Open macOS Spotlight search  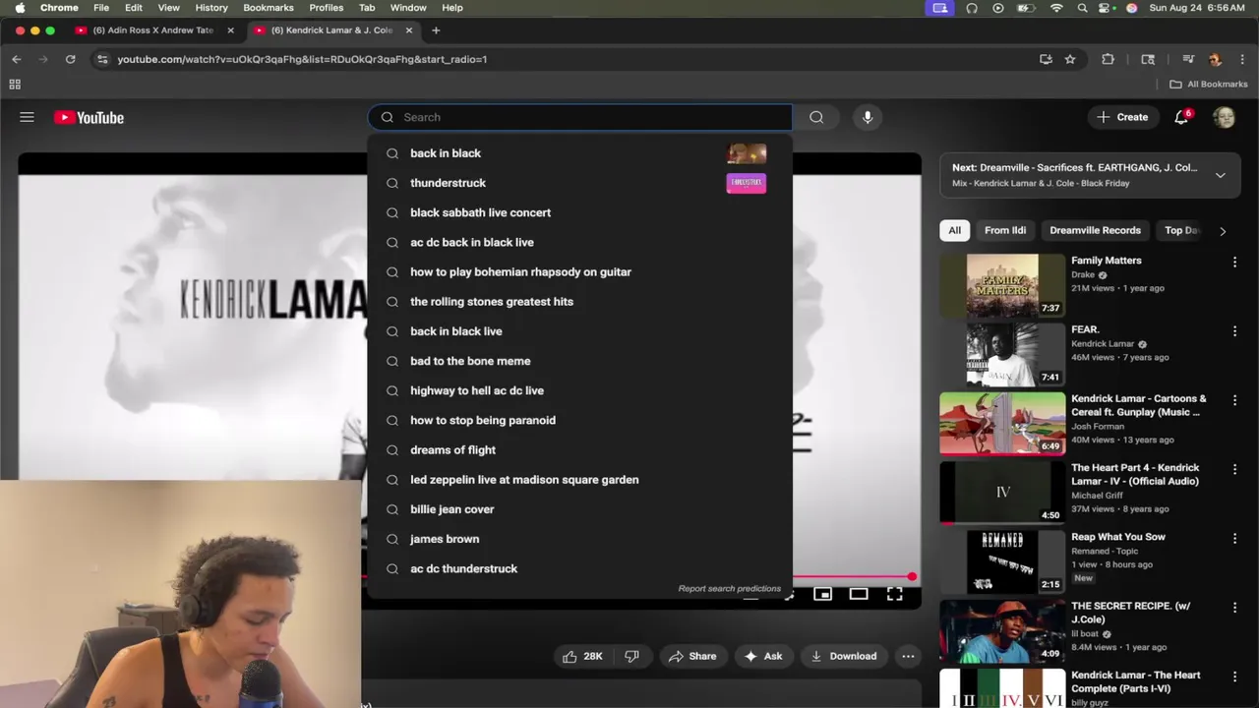1082,8
